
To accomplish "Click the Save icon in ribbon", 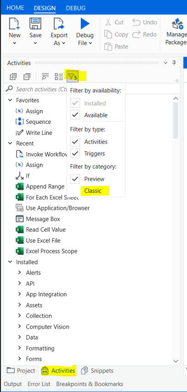I will coord(35,24).
